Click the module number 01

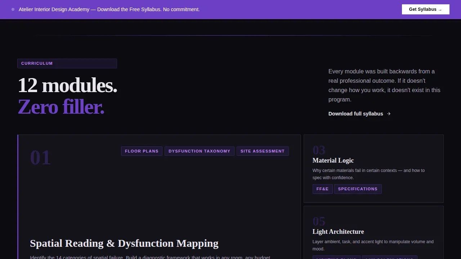40,158
